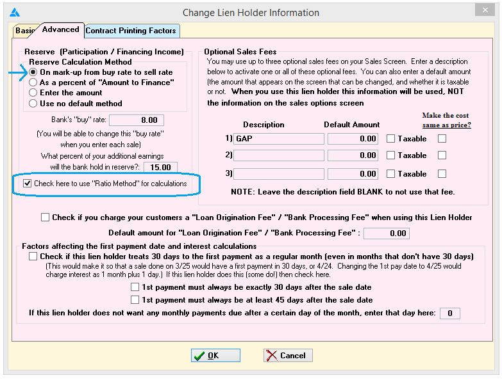Check '30 days to first payment as regular month'

click(x=33, y=257)
